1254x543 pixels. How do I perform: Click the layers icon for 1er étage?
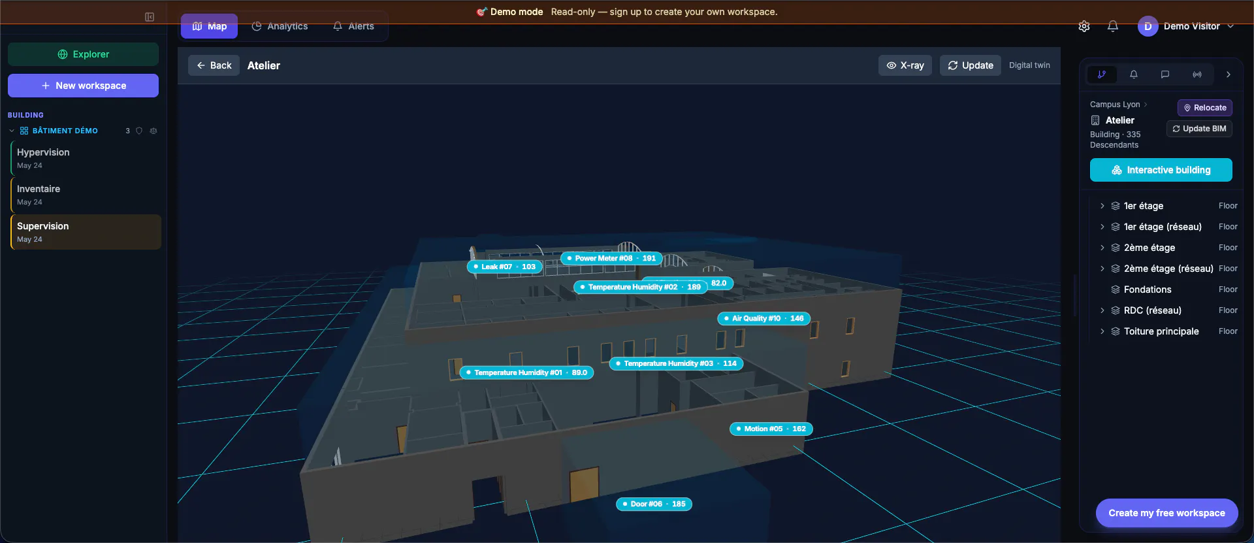1116,206
